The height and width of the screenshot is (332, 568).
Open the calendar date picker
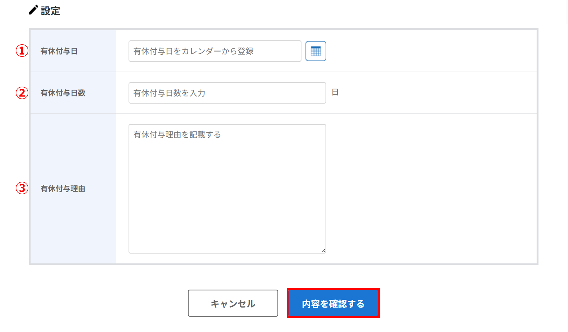[316, 51]
